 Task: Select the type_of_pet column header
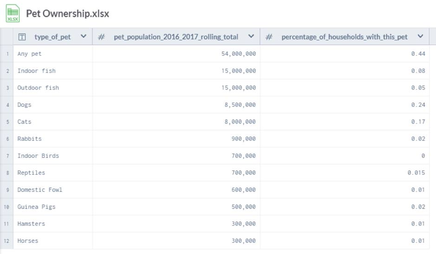52,37
